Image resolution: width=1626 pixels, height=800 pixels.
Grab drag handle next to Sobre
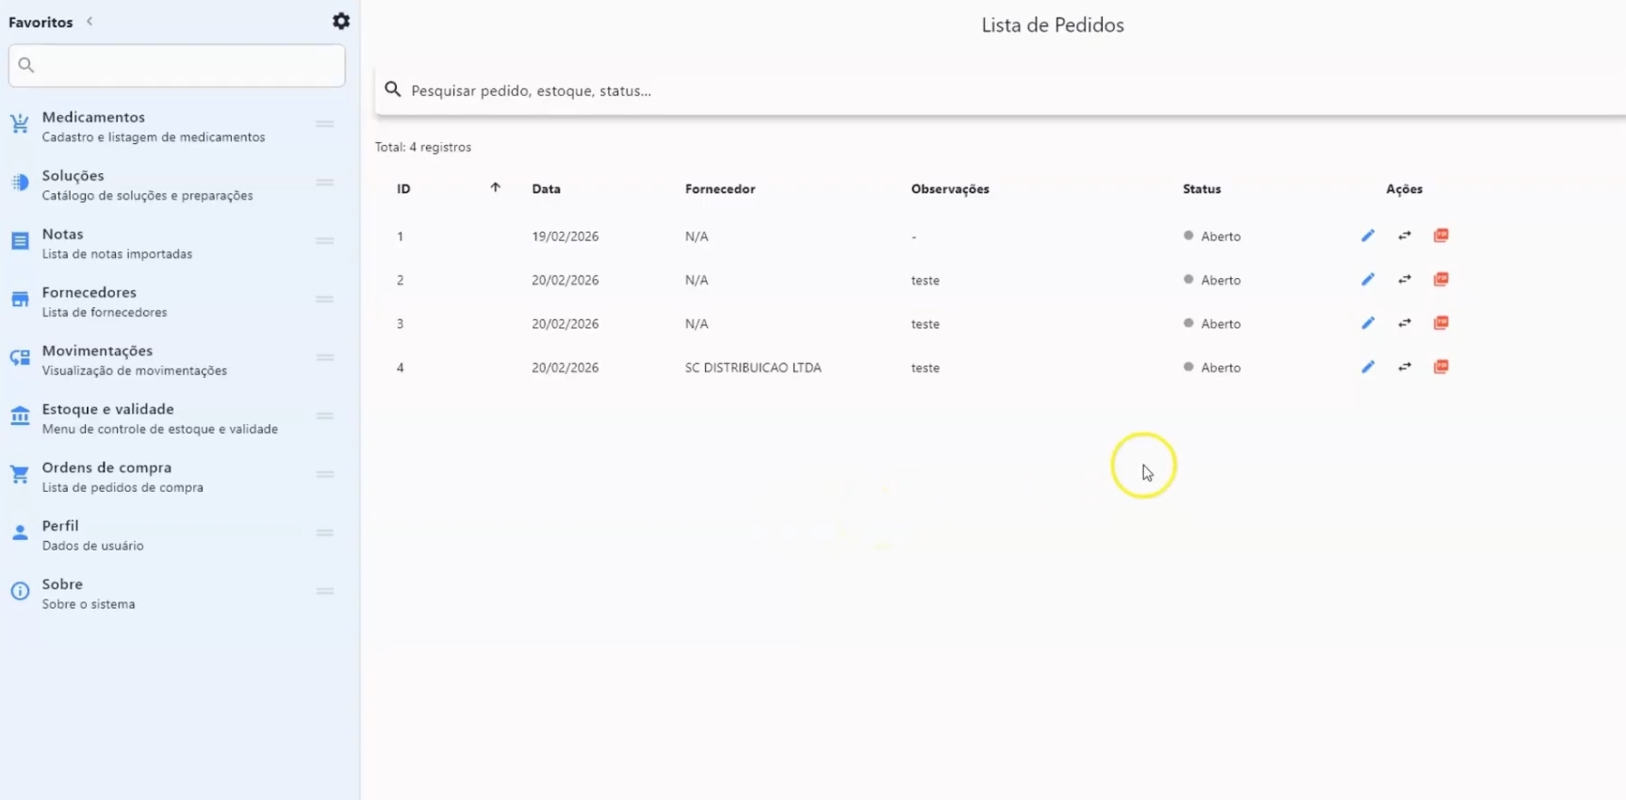[324, 591]
